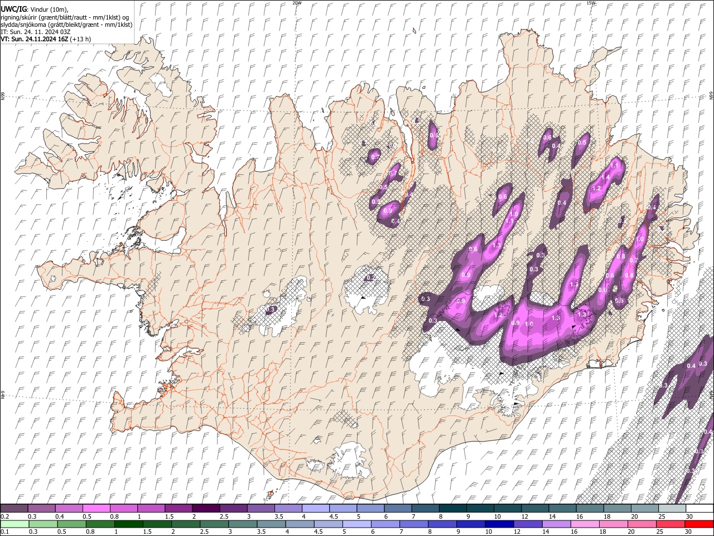714x536 pixels.
Task: Click the UWC/IG title in the header box
Action: (13, 9)
